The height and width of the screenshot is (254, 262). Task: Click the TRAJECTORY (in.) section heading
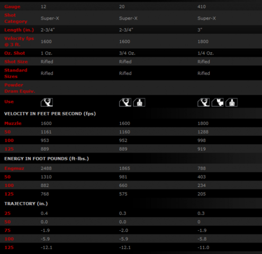(26, 204)
